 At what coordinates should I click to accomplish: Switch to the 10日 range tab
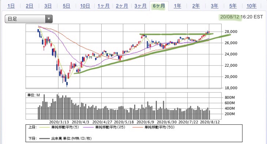[85, 6]
